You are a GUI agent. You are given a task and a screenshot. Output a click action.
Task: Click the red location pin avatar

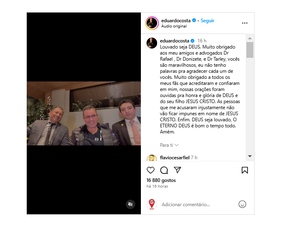coord(151,204)
